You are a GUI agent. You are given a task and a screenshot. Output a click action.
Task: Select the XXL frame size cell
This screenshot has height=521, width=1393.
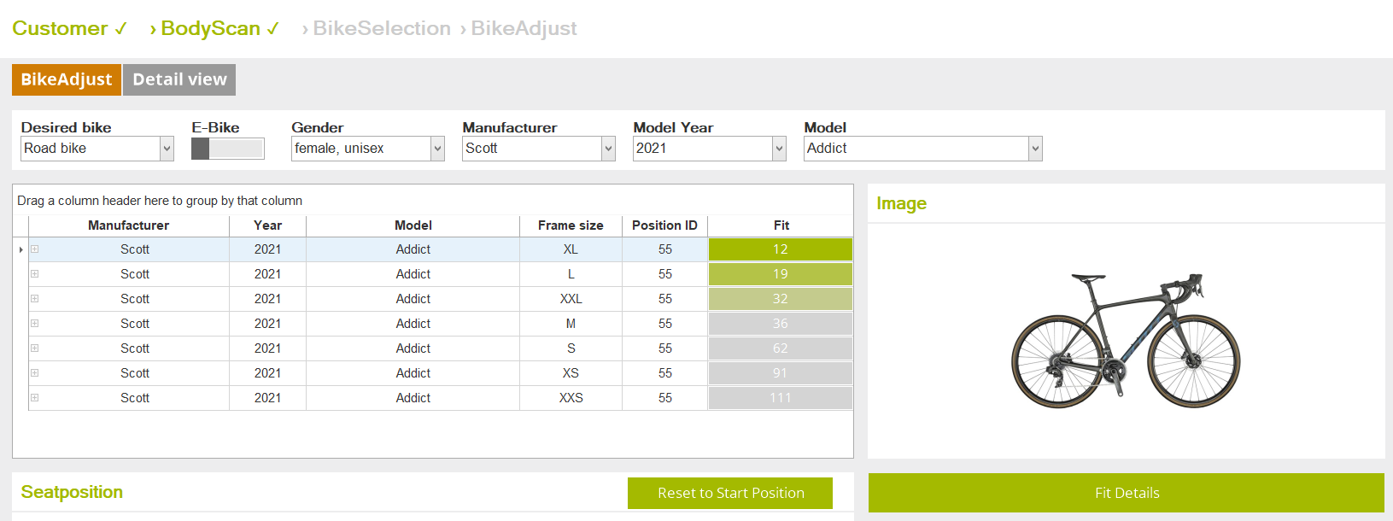(571, 299)
